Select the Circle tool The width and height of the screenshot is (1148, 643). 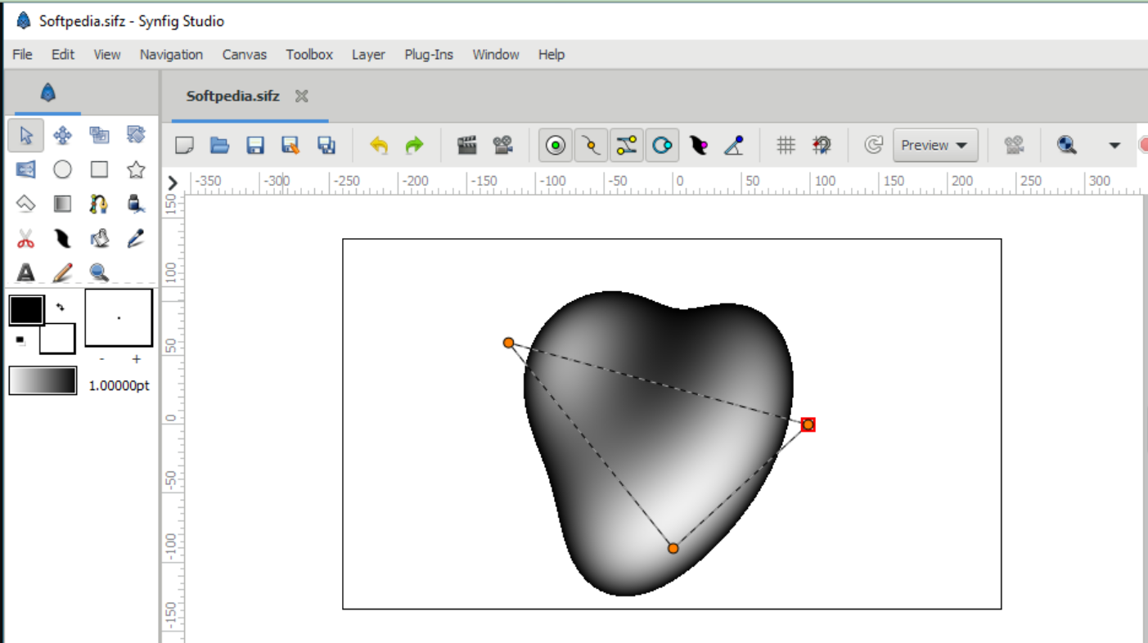tap(62, 169)
